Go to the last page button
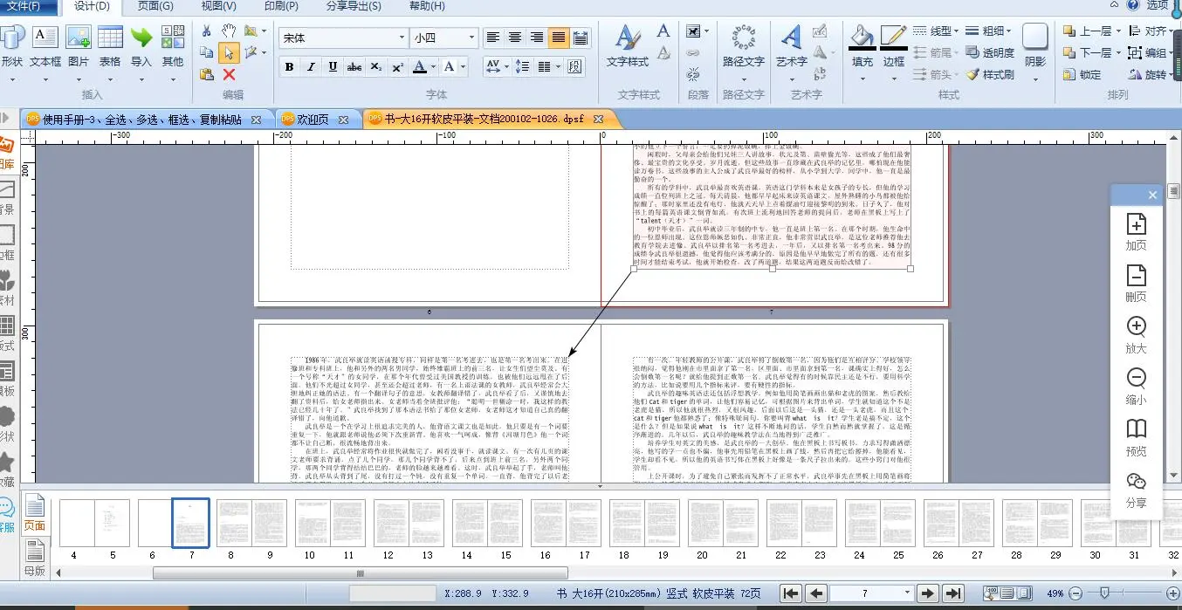The image size is (1182, 610). 953,593
